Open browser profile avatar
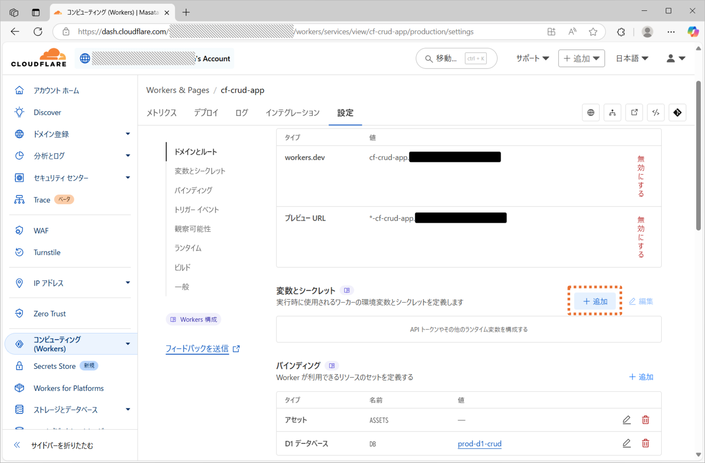The height and width of the screenshot is (463, 705). pyautogui.click(x=648, y=32)
